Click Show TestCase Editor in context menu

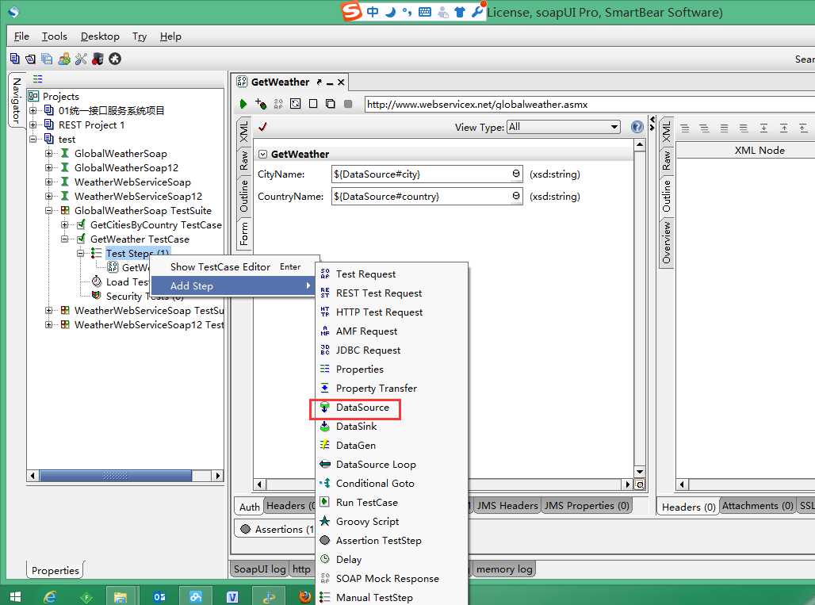pyautogui.click(x=220, y=266)
